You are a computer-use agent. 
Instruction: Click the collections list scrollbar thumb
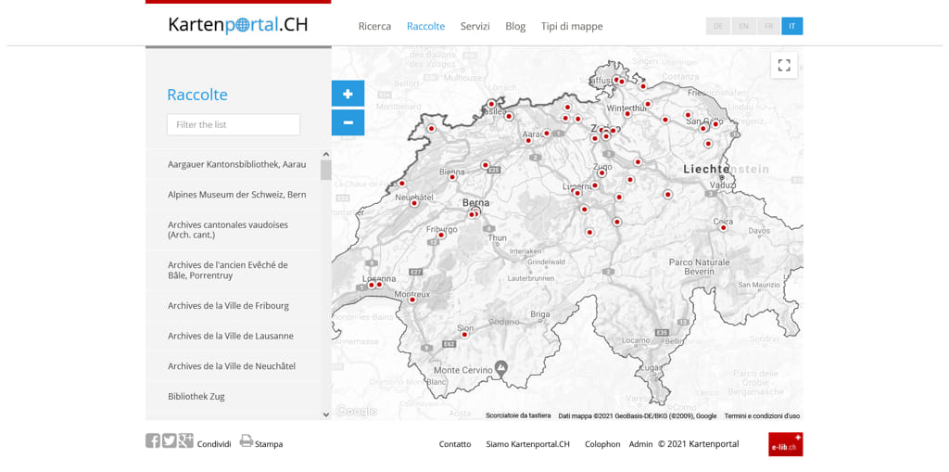325,171
